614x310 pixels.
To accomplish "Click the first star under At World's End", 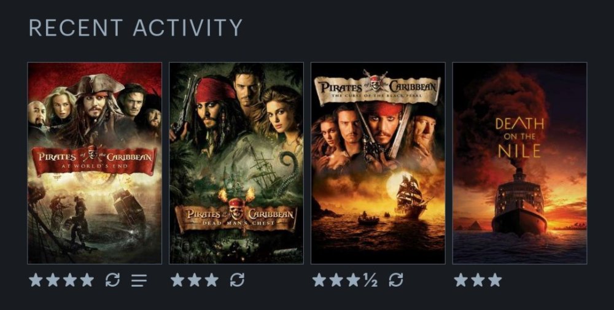I will 36,280.
